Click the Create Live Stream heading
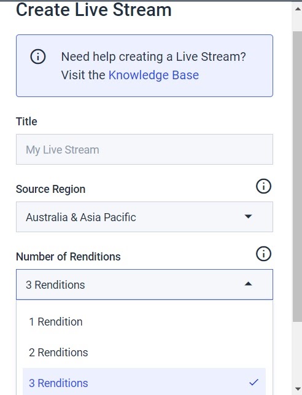This screenshot has width=302, height=395. 94,10
